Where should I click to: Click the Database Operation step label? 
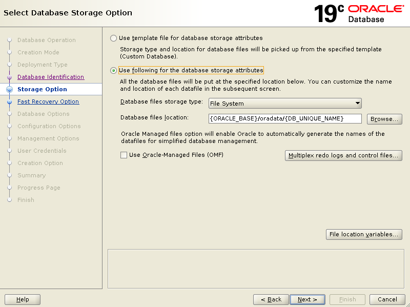(47, 40)
